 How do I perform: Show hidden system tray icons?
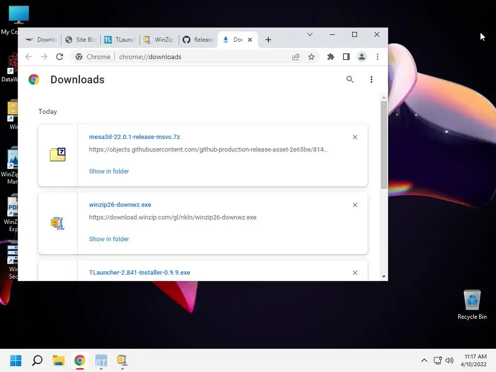(x=424, y=360)
